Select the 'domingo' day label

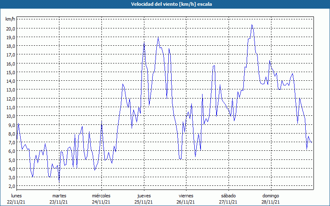point(271,196)
